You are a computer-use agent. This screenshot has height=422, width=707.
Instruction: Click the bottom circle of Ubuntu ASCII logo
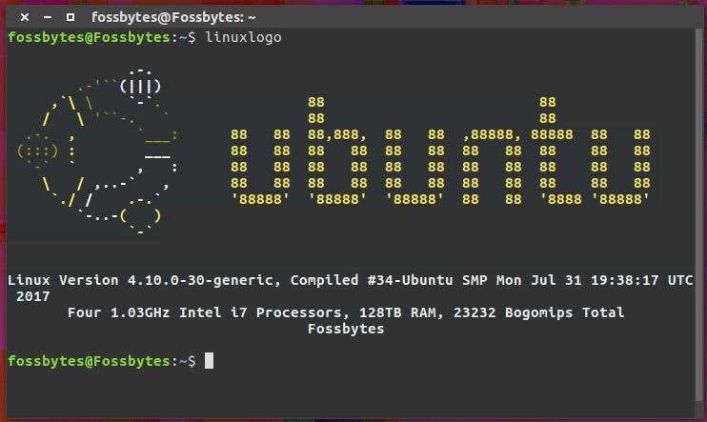[x=141, y=216]
